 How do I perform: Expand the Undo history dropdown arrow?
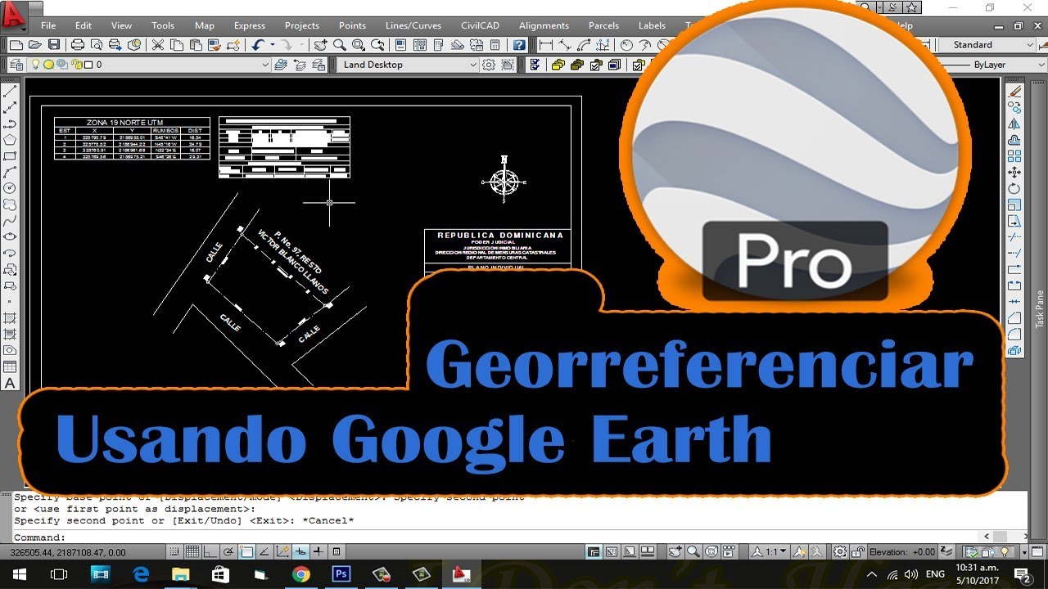tap(271, 45)
